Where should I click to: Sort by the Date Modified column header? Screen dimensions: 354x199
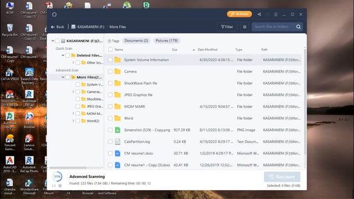[207, 50]
